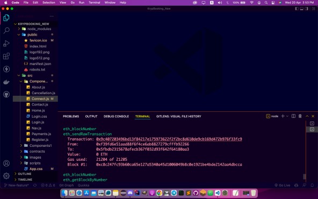Click Git Graph in status bar

tap(67, 185)
